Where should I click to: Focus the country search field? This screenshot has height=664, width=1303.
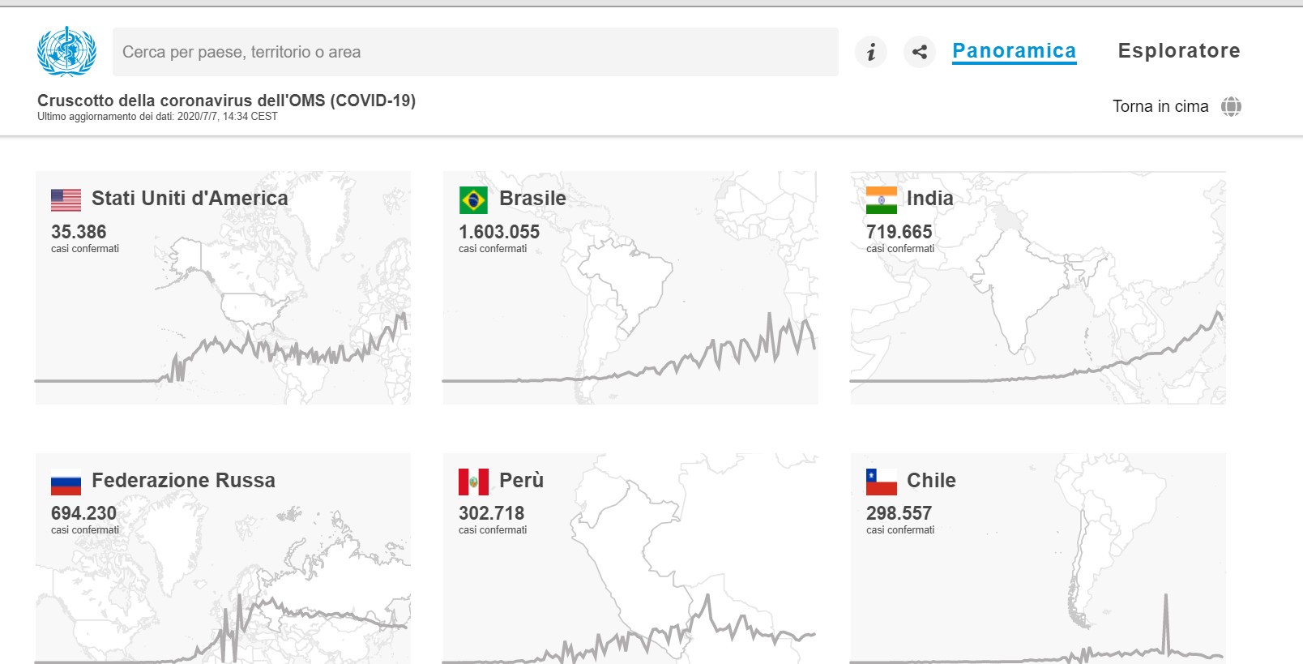coord(475,52)
